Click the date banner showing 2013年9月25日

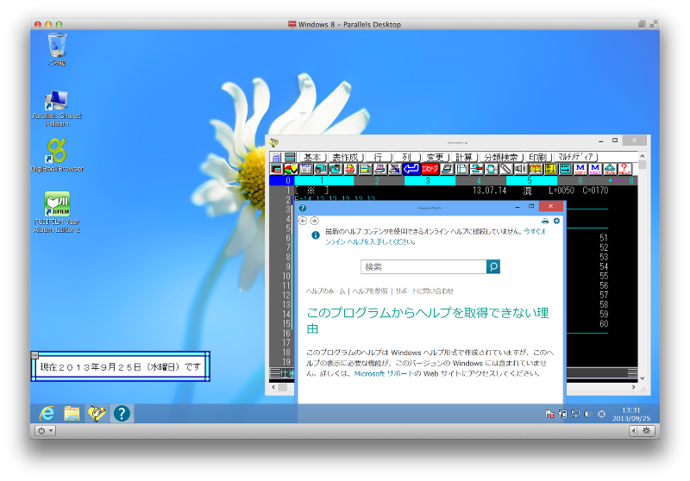(121, 366)
